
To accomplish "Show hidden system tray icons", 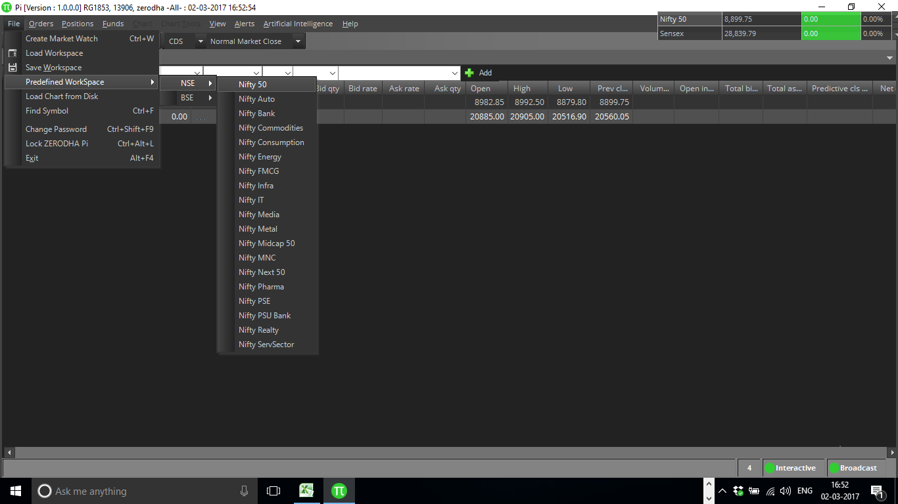I will click(x=722, y=491).
